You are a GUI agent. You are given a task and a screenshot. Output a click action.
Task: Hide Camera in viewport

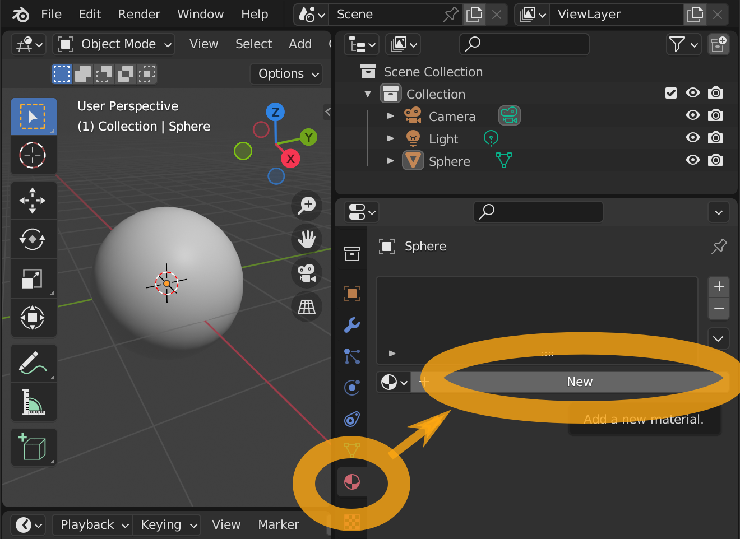click(693, 115)
